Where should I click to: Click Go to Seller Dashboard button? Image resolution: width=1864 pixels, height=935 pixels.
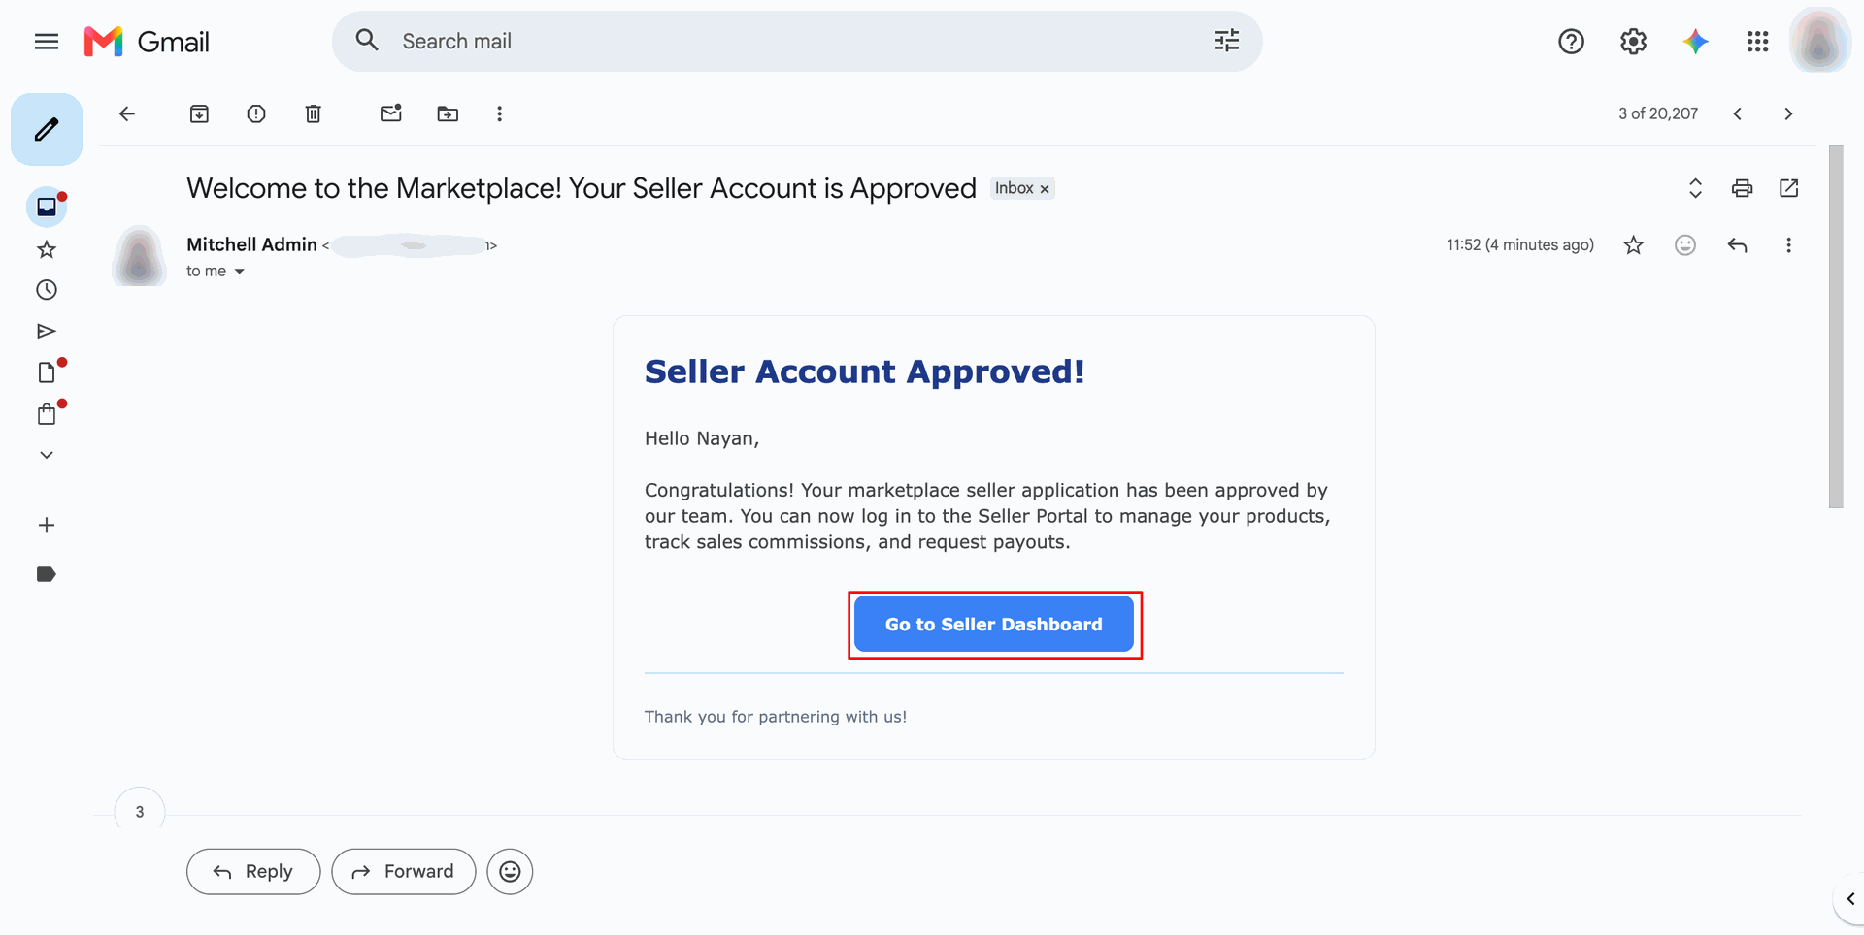click(x=993, y=625)
